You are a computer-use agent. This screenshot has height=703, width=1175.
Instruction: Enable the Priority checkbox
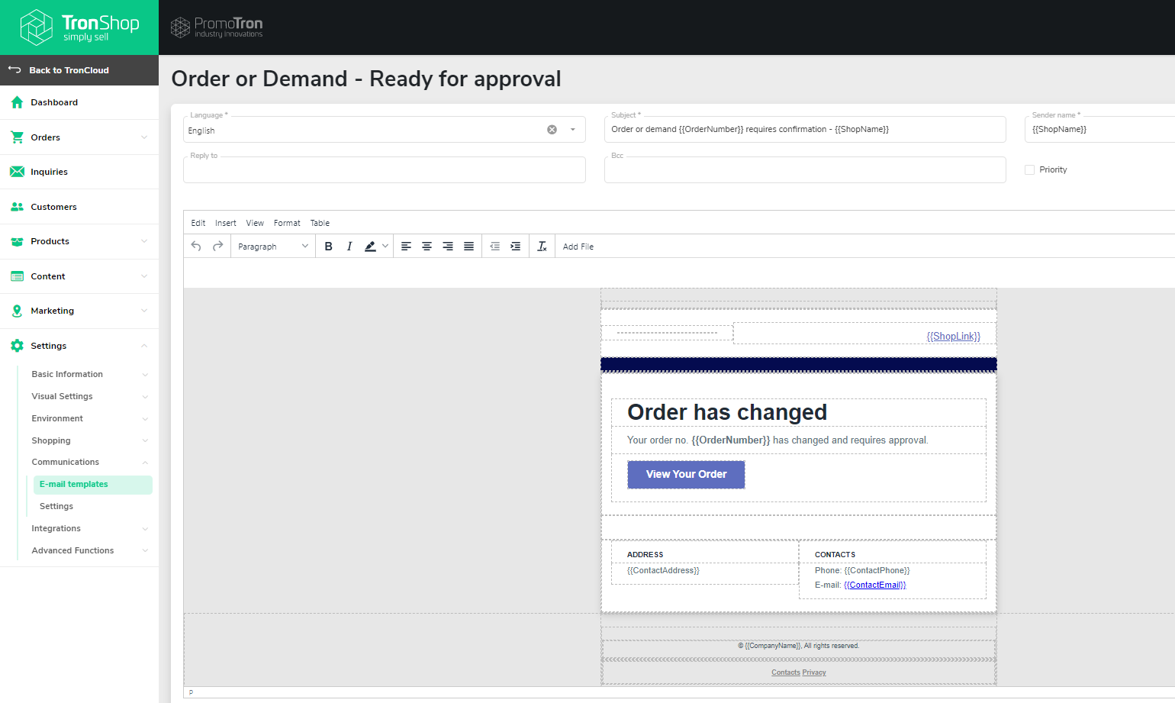click(1029, 169)
